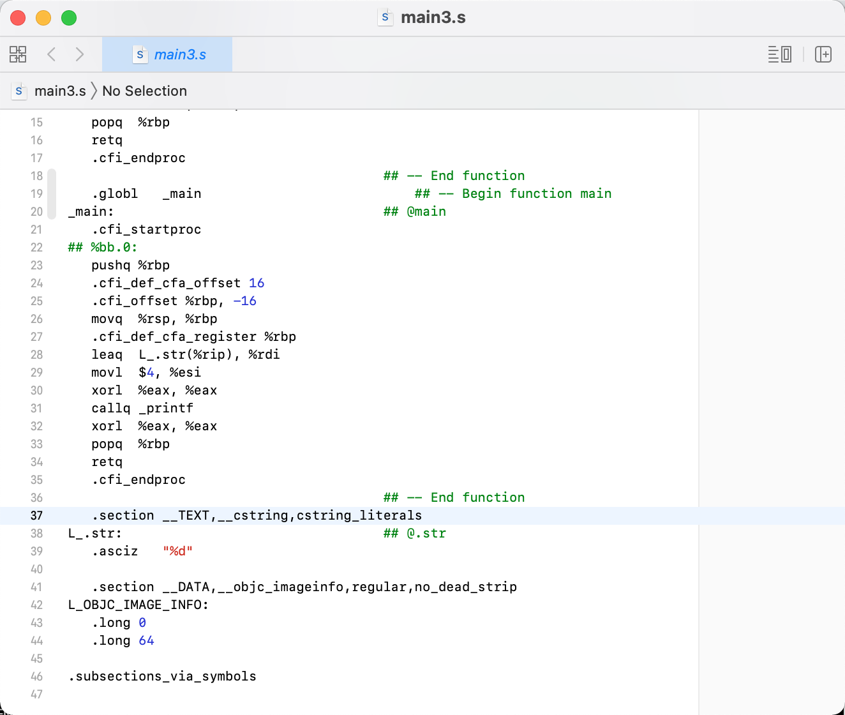Click the 'movq %rsp, %rbp' instruction

click(x=154, y=319)
